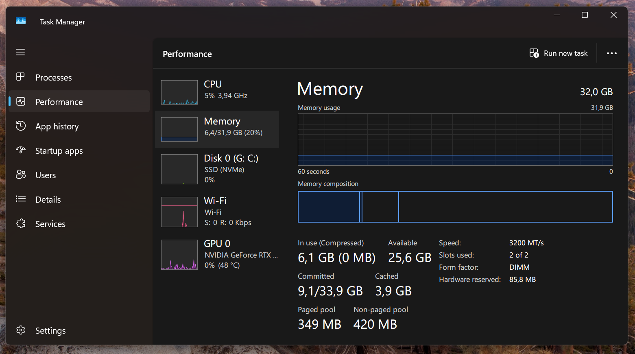635x354 pixels.
Task: Click the App history clock icon
Action: pyautogui.click(x=21, y=126)
